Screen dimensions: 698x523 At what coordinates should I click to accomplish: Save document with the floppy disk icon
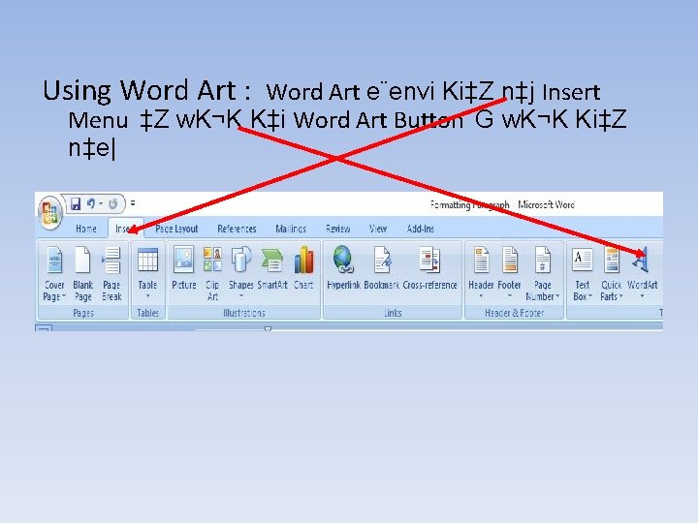point(76,203)
